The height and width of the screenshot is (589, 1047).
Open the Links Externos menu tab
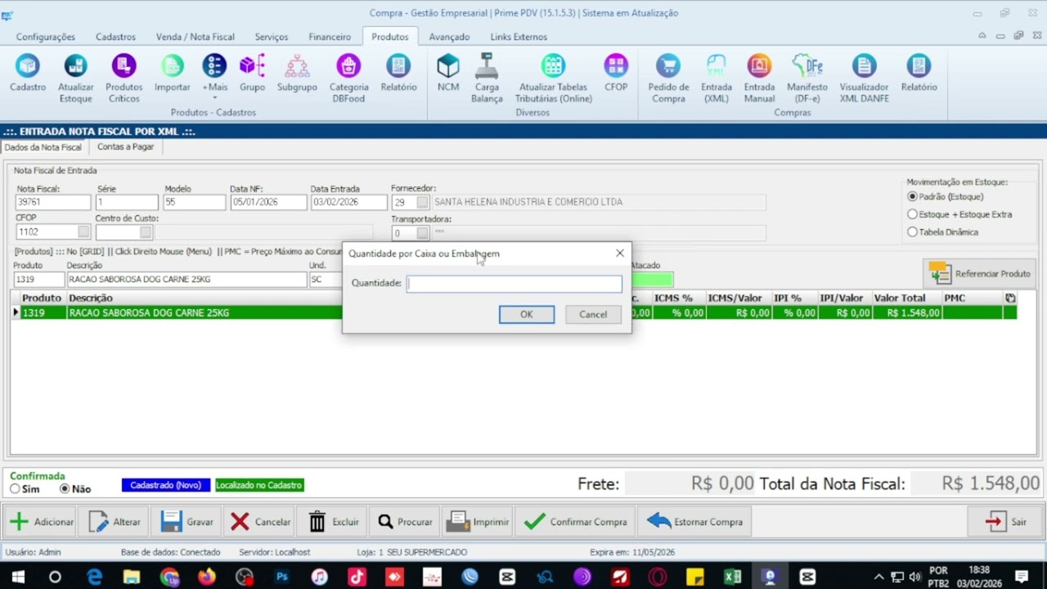[x=519, y=37]
